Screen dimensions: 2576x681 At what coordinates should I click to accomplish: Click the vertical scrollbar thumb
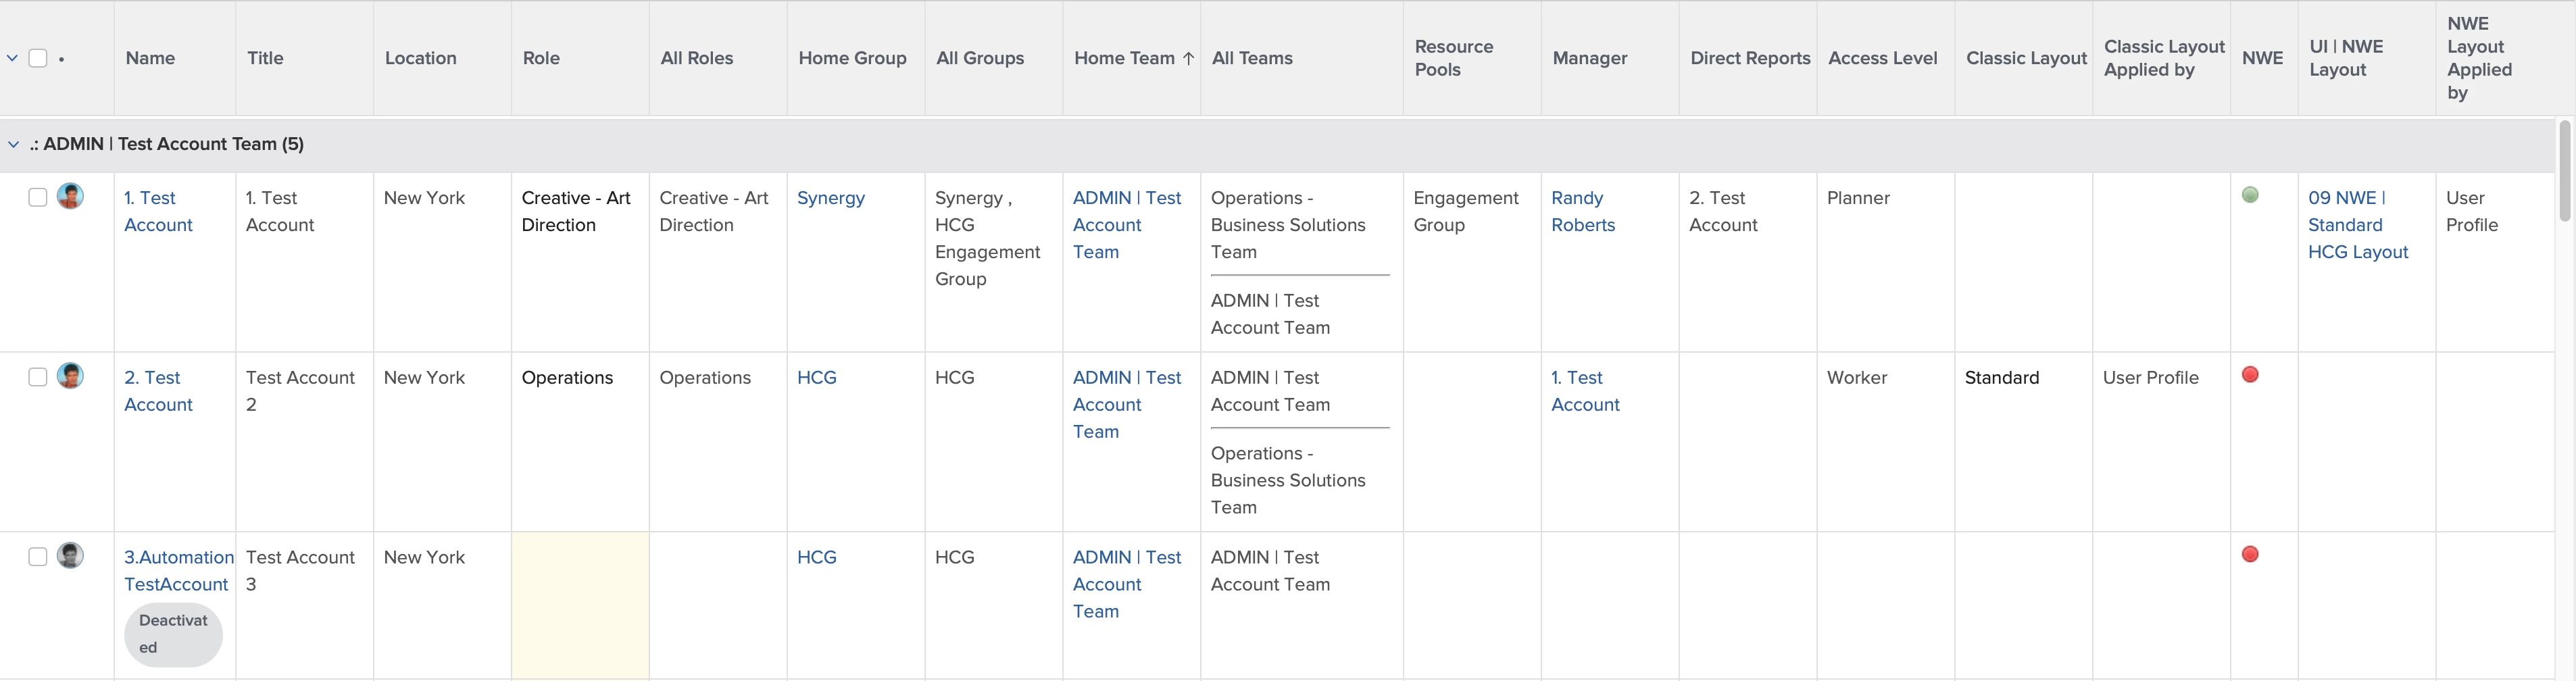point(2564,170)
